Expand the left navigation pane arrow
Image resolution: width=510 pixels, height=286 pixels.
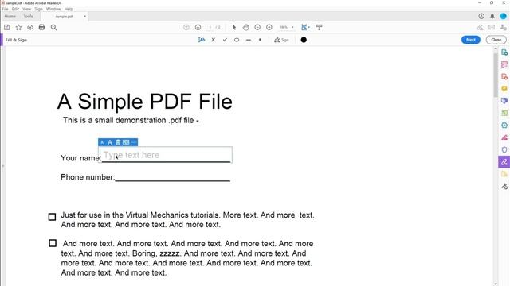pyautogui.click(x=3, y=166)
